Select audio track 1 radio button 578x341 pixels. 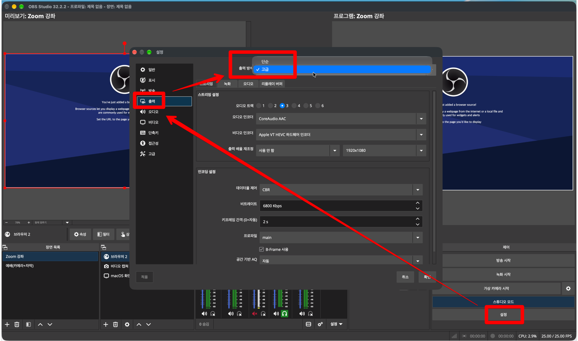tap(259, 106)
